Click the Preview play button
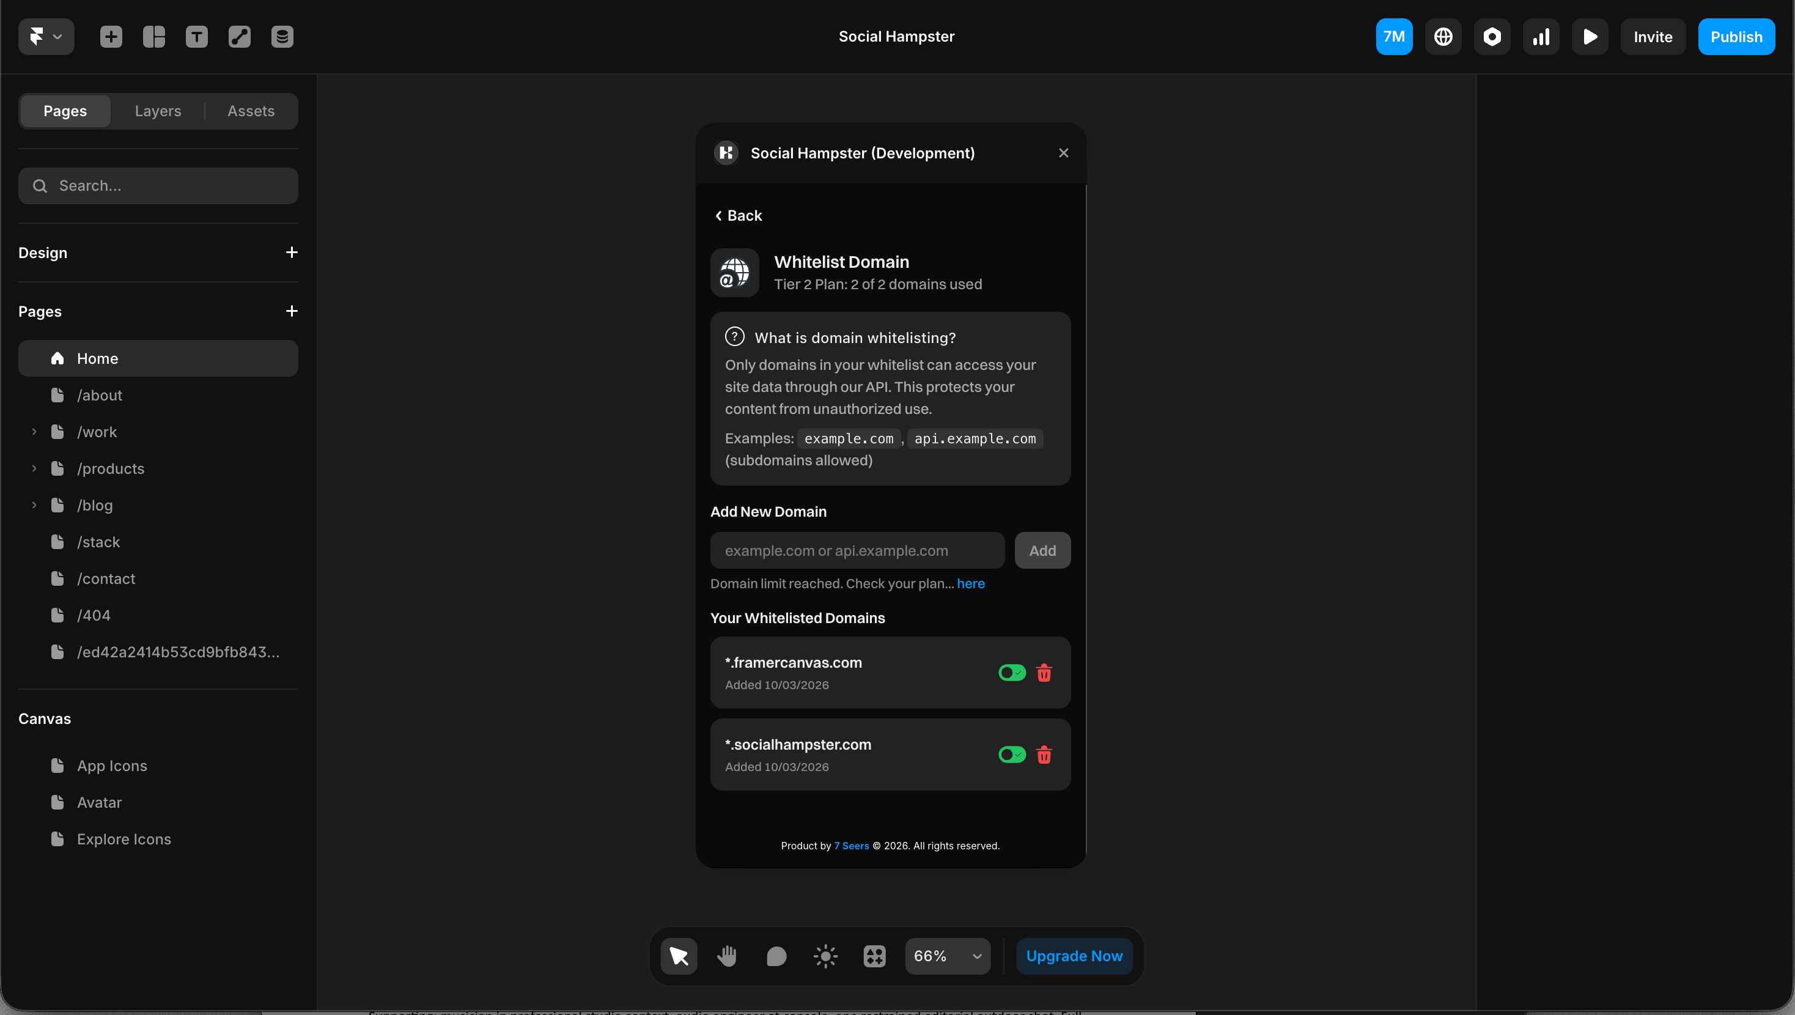The image size is (1795, 1015). click(1590, 36)
